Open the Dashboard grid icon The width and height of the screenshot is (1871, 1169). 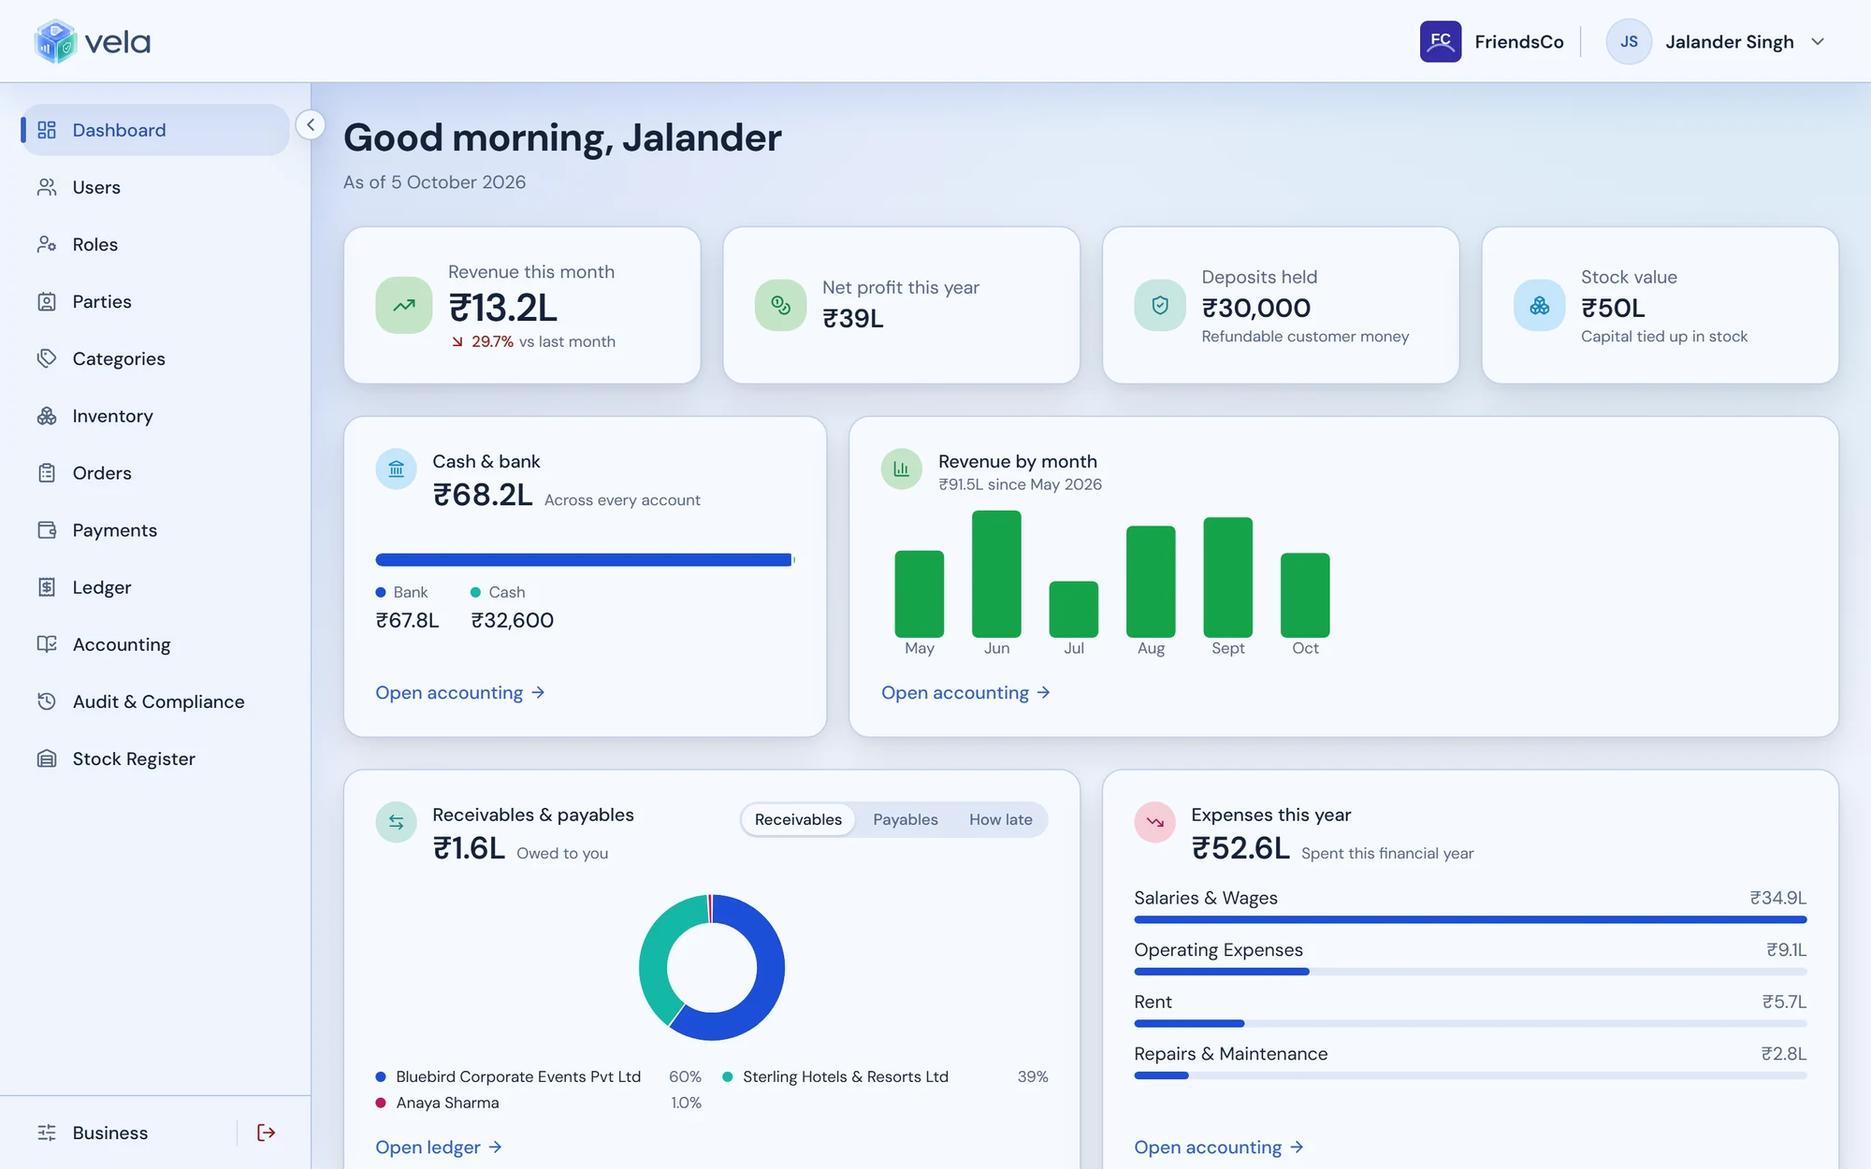tap(47, 130)
